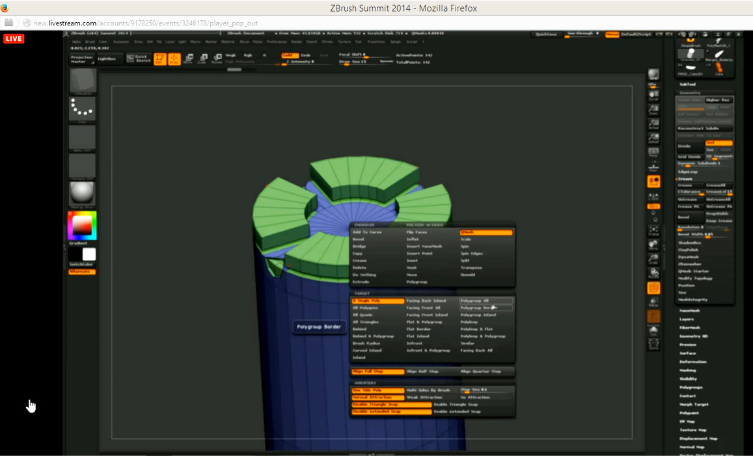Click the Move transform icon
Viewport: 753px width, 456px height.
point(188,59)
